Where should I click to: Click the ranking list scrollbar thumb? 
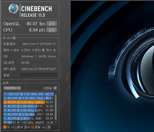pos(56,107)
